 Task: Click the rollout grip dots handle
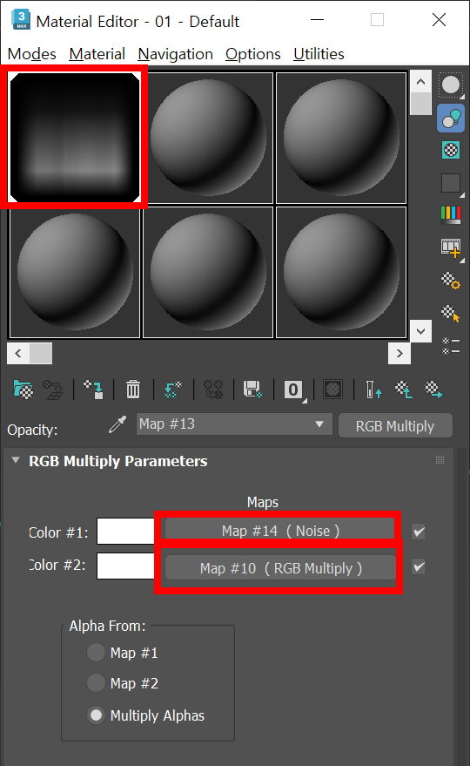point(440,460)
